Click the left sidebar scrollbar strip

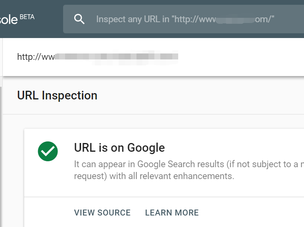[1, 151]
